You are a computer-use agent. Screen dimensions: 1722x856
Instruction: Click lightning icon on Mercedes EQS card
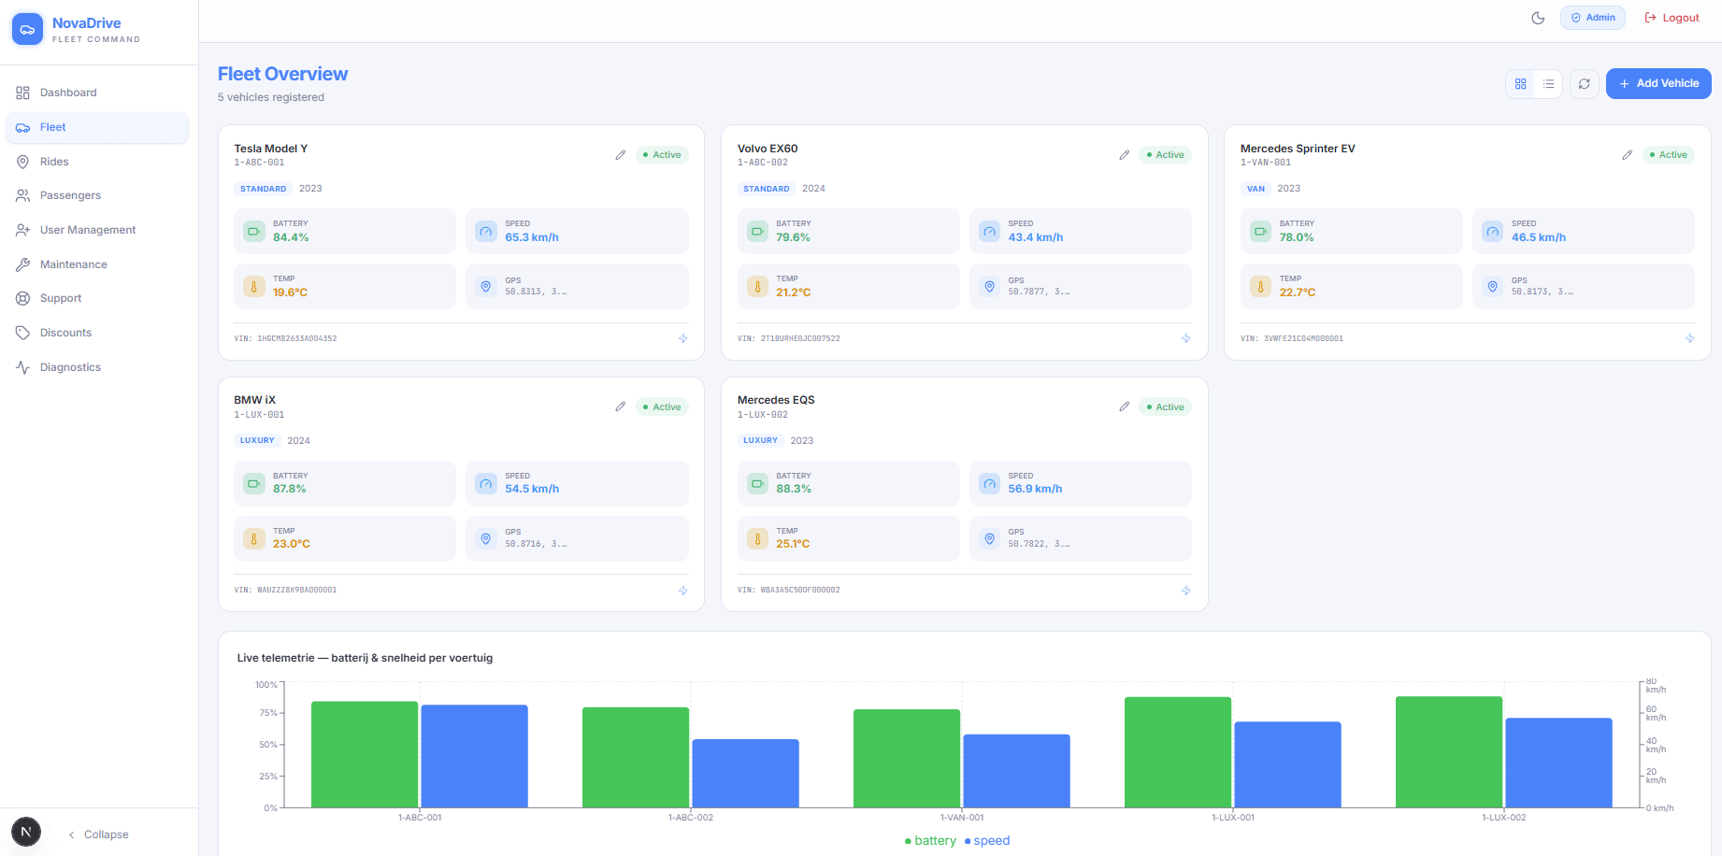[1186, 591]
